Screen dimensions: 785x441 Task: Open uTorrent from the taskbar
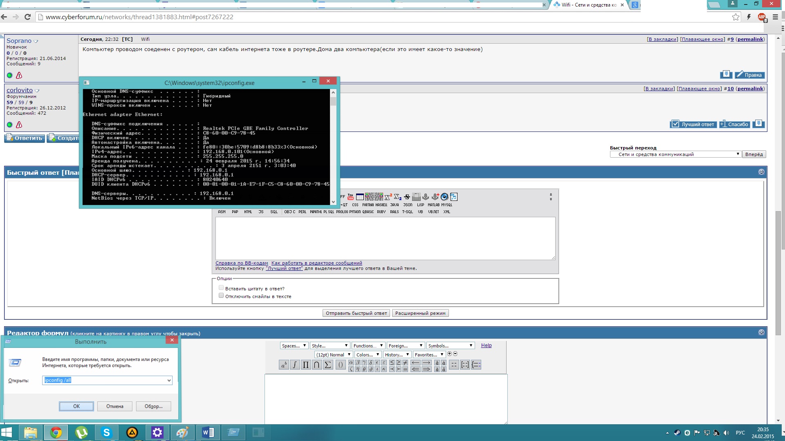81,432
